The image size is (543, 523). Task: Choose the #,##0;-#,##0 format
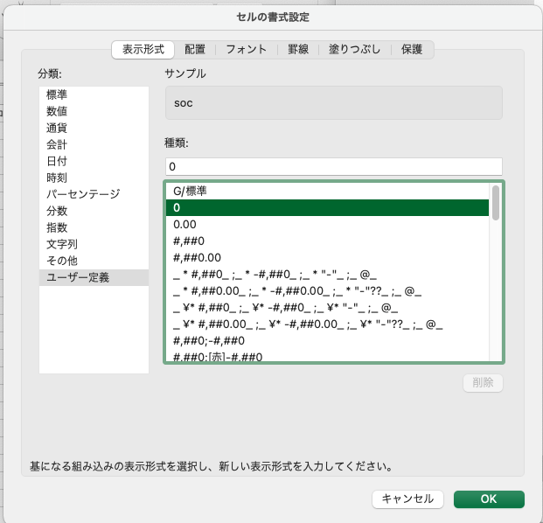click(327, 341)
